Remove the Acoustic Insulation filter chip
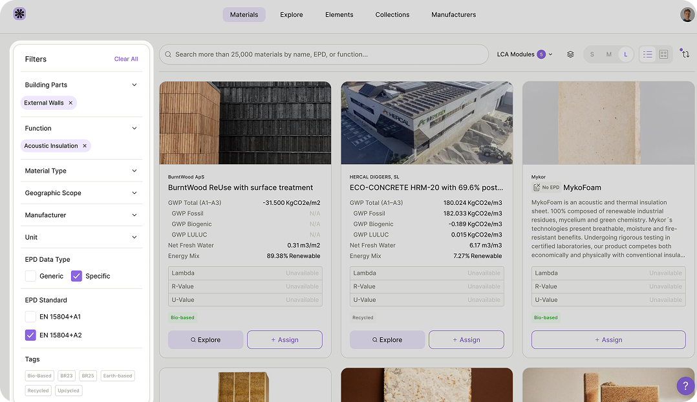The width and height of the screenshot is (697, 402). 85,145
